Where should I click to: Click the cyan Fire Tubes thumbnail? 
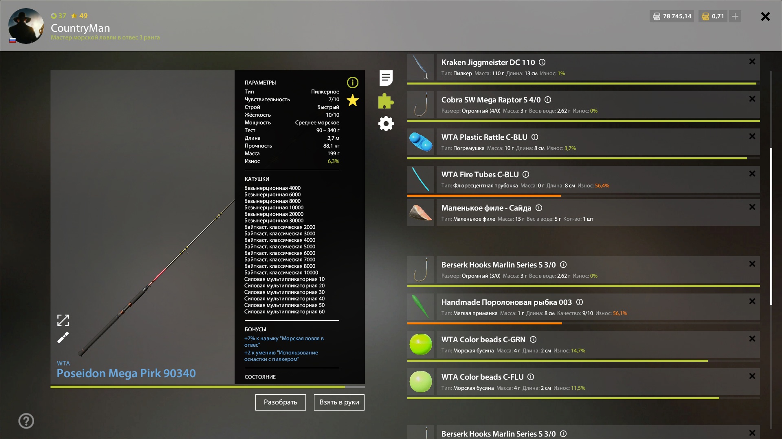pos(421,179)
